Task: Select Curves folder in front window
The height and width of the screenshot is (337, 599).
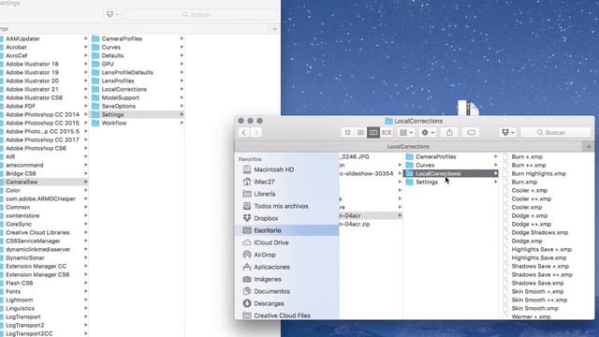Action: pos(425,165)
